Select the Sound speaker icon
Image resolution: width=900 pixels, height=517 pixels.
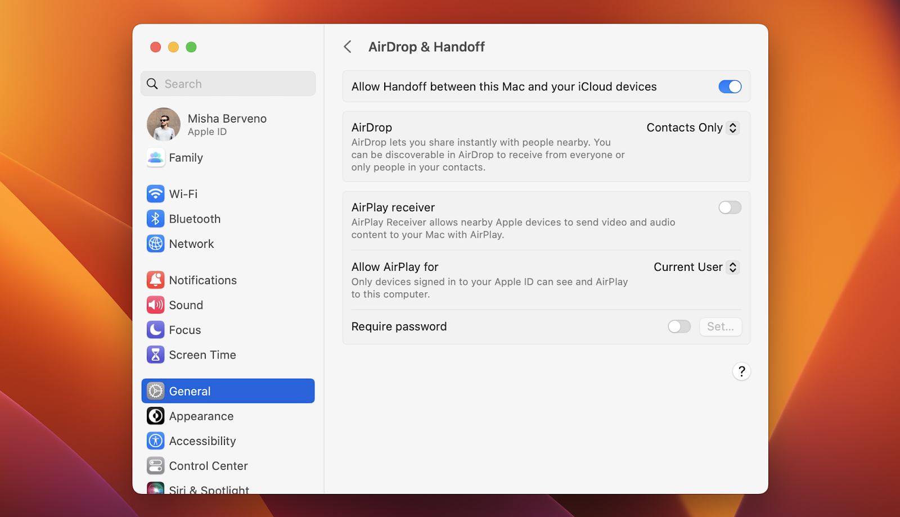155,305
